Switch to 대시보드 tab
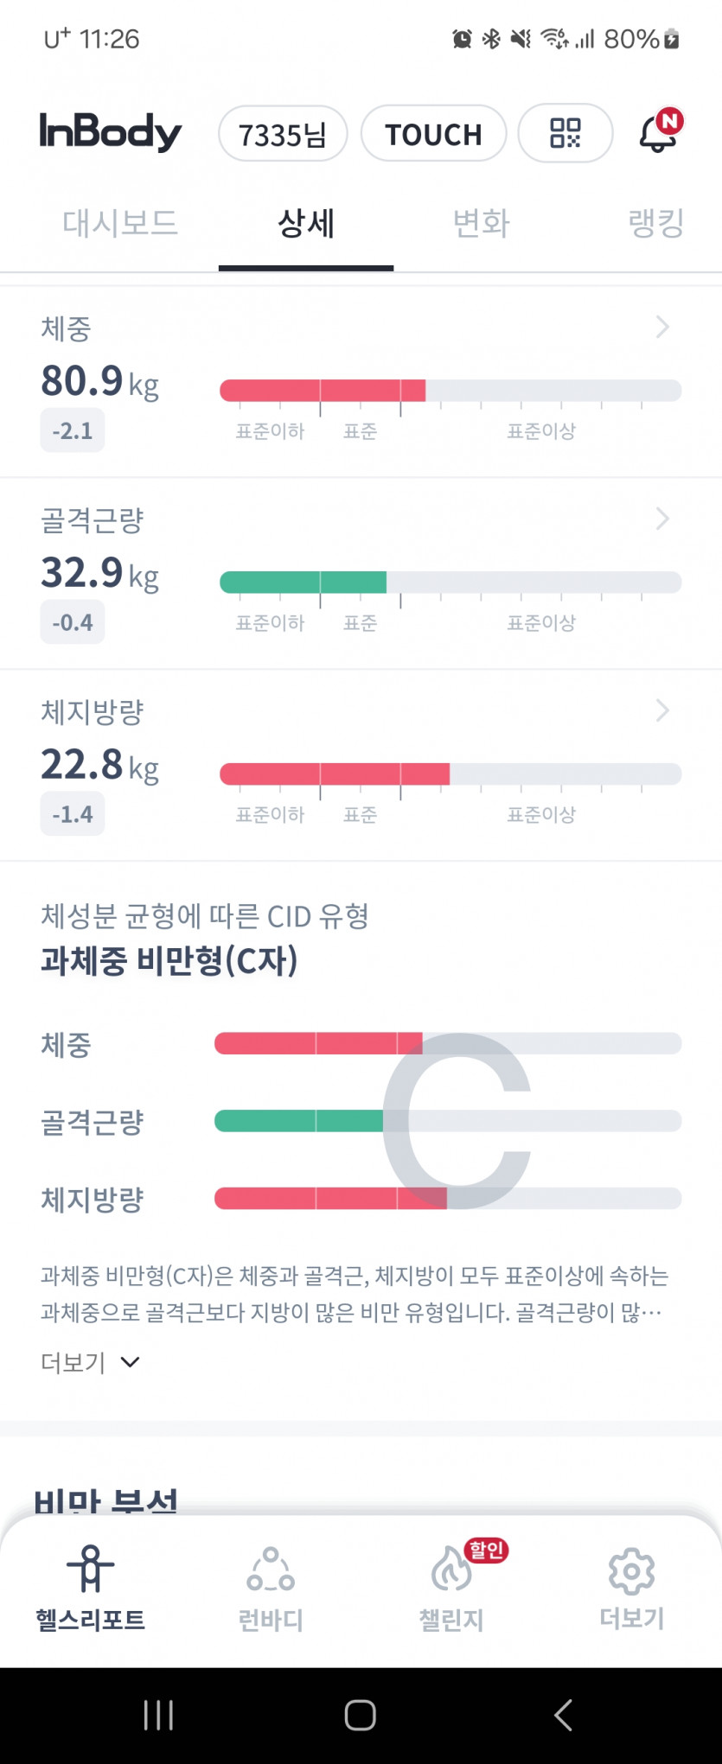This screenshot has width=722, height=1764. click(x=119, y=223)
